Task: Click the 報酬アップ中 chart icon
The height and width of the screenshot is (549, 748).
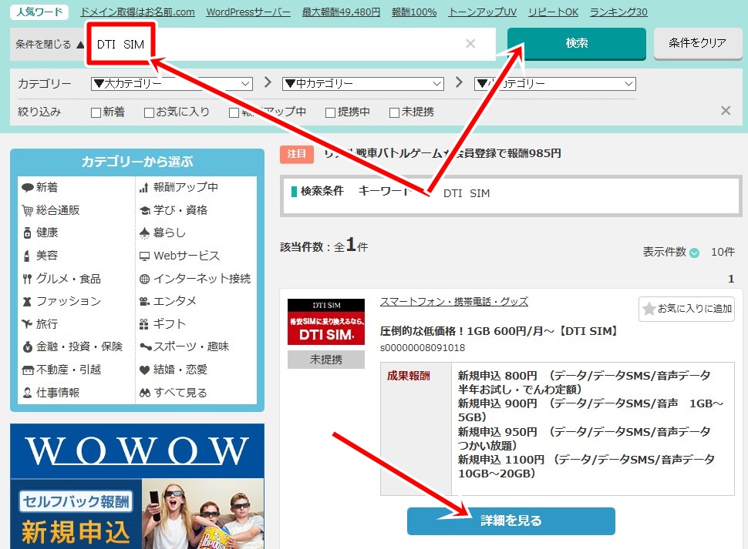Action: [x=144, y=188]
